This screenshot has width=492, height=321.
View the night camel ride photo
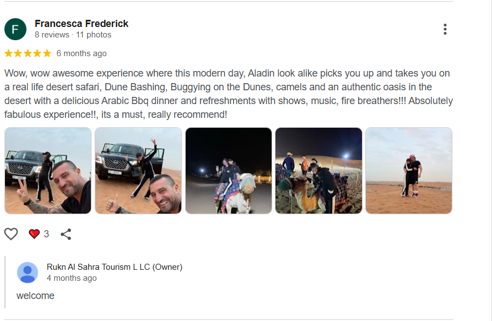coord(229,171)
